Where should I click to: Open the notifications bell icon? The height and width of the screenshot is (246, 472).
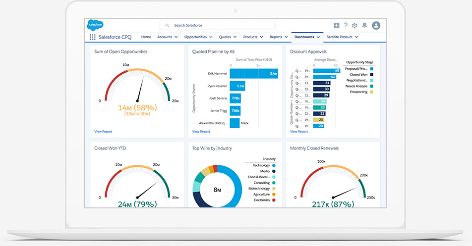pyautogui.click(x=364, y=25)
